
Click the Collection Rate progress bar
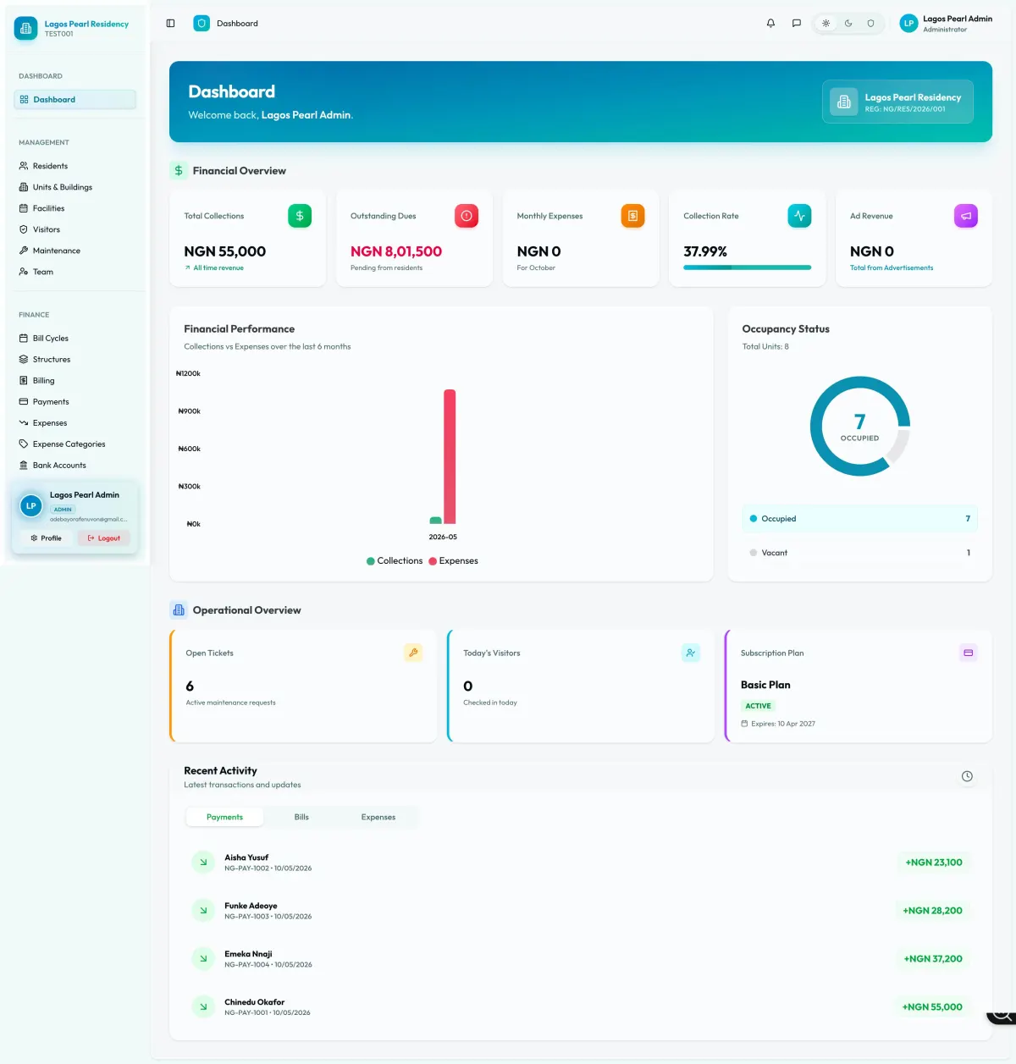(748, 267)
